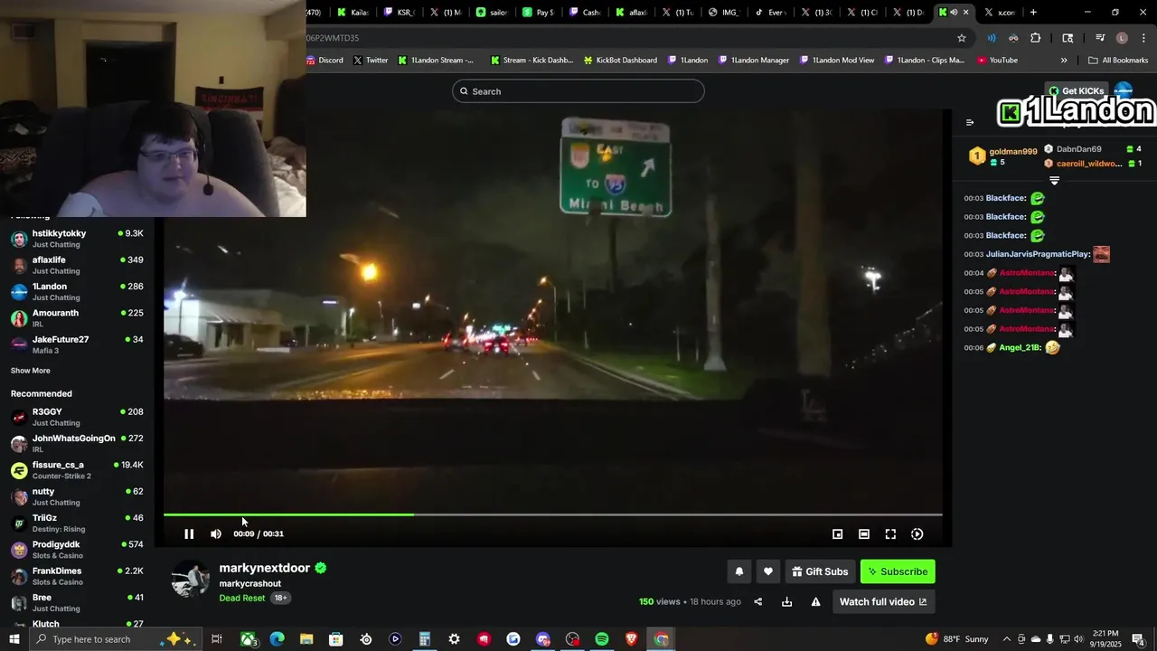
Task: Open Twitter bookmark
Action: [x=371, y=61]
